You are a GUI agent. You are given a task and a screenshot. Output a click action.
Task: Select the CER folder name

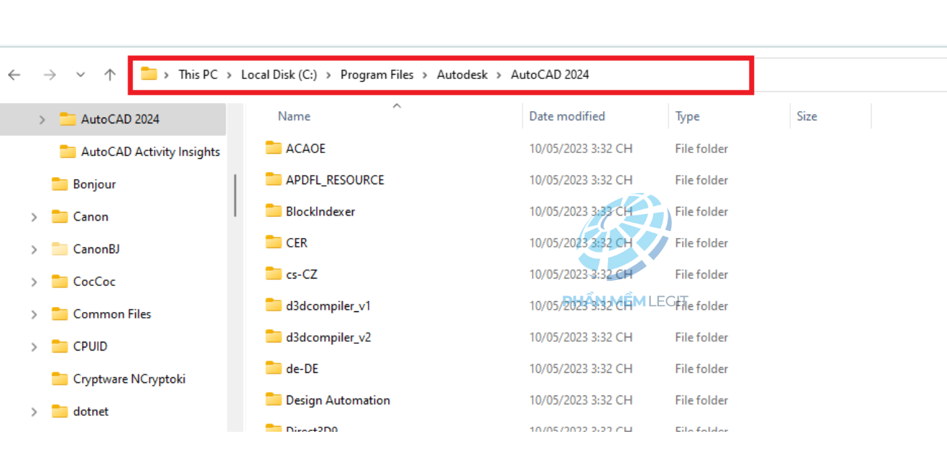[297, 243]
